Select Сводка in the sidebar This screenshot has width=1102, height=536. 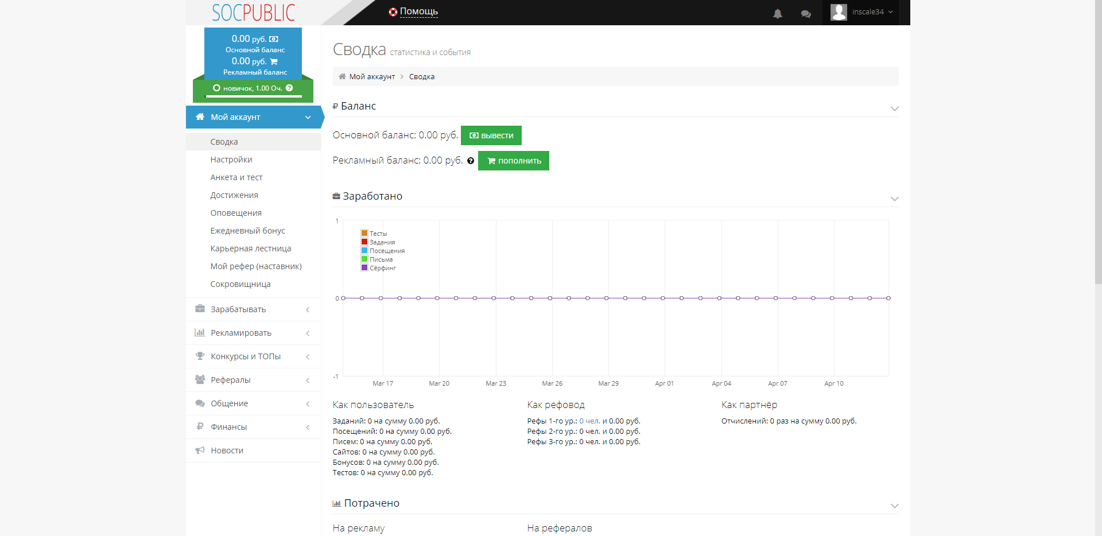click(253, 142)
